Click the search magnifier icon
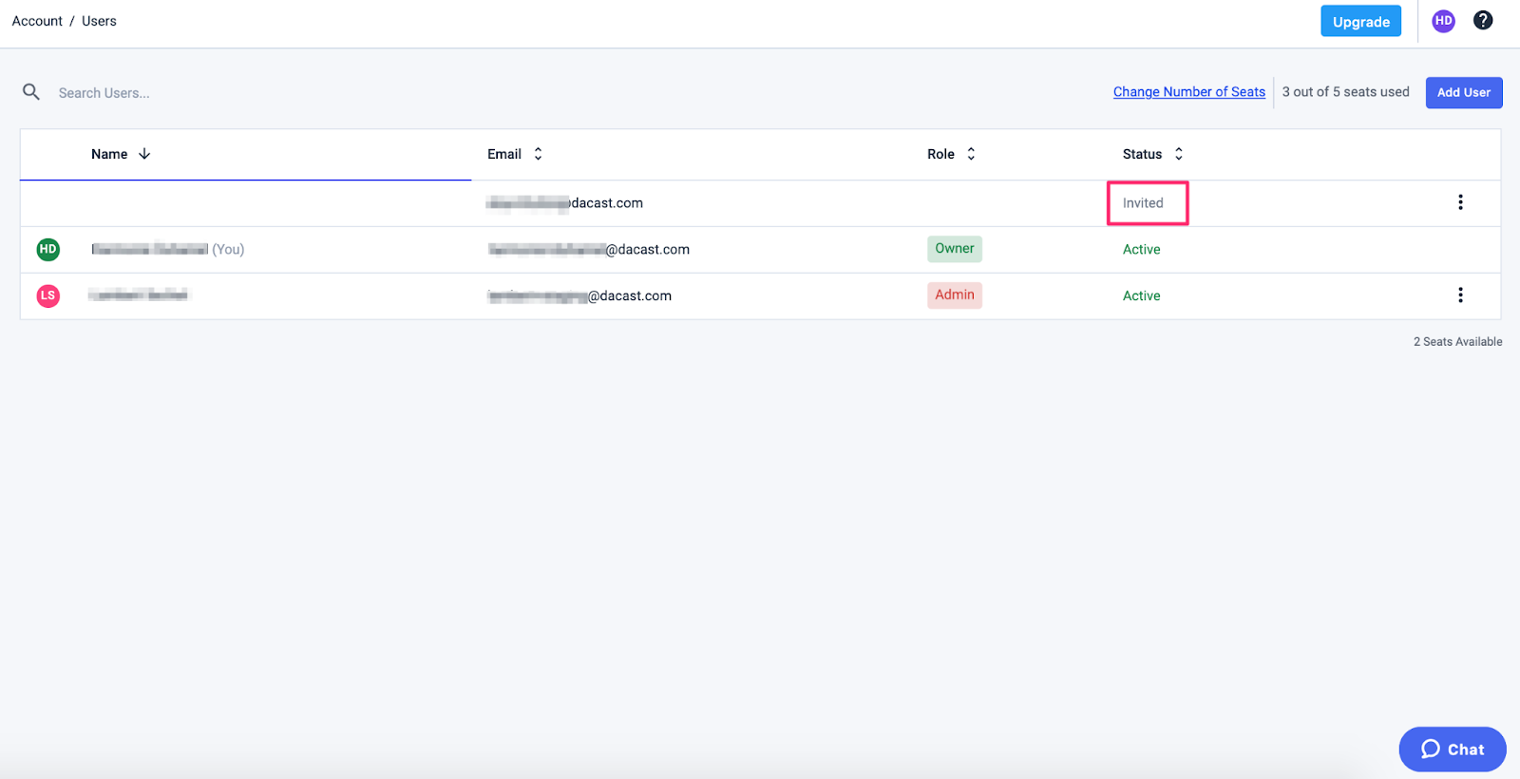 tap(31, 92)
